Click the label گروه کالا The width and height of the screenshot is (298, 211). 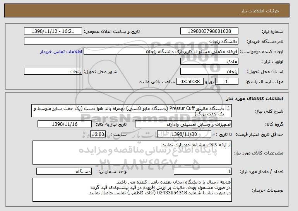(x=274, y=124)
